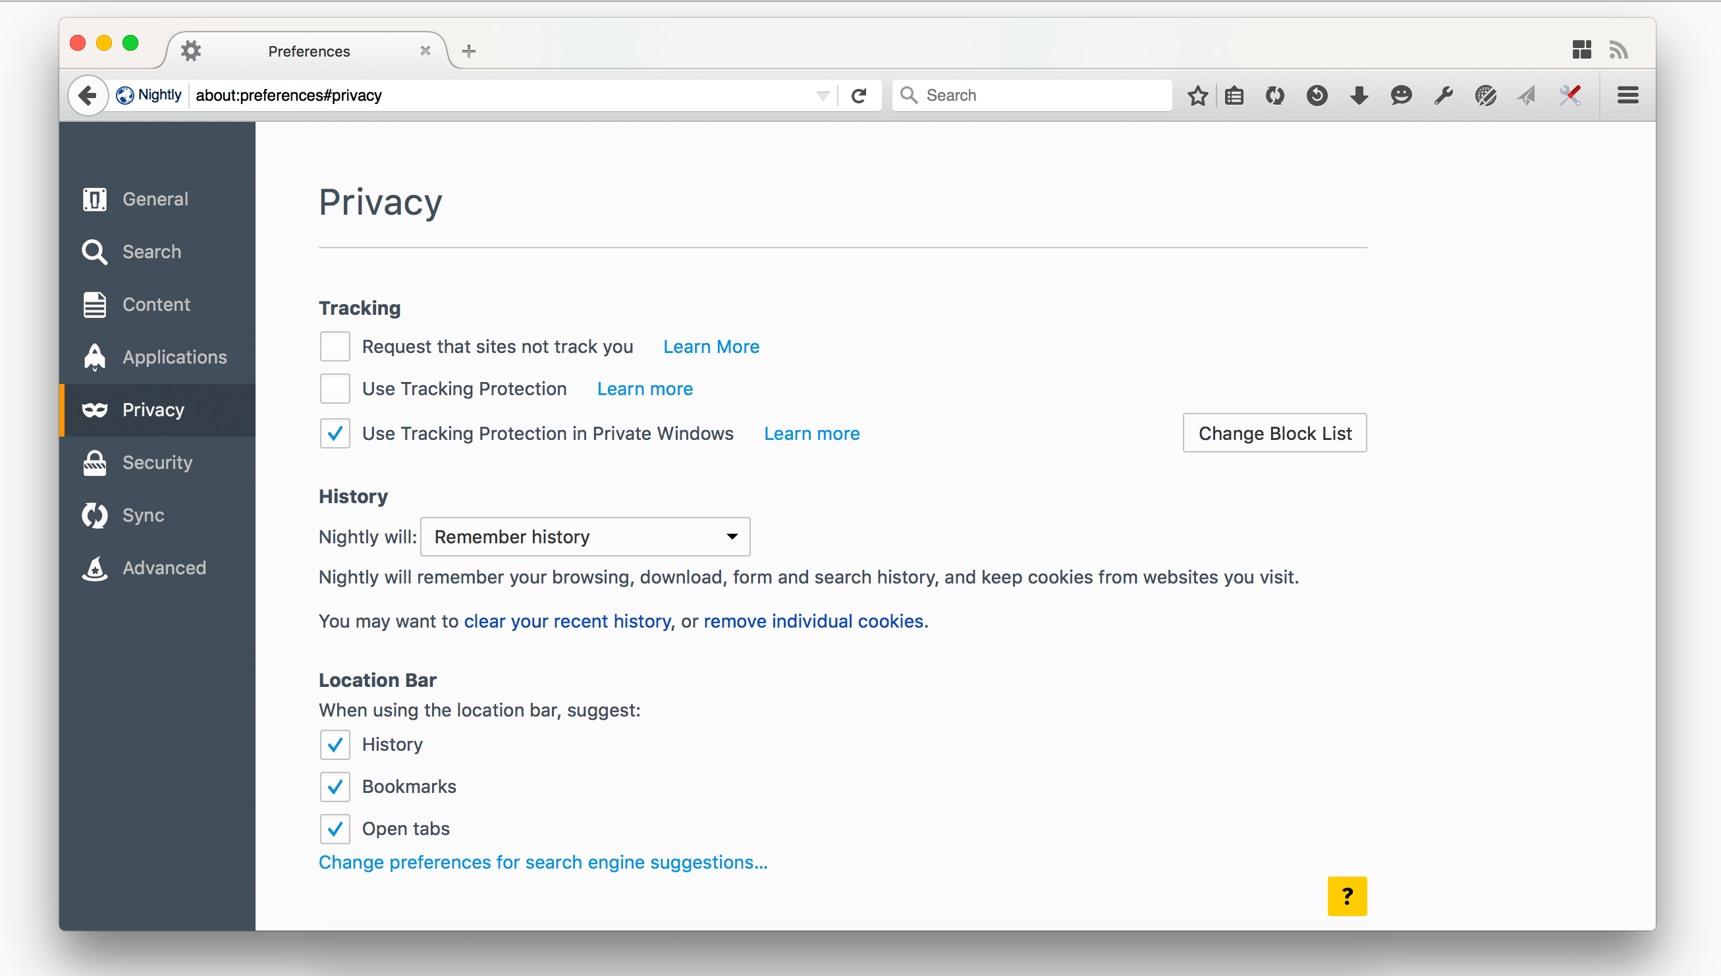Click the yellow help question mark
Viewport: 1721px width, 976px height.
point(1346,896)
